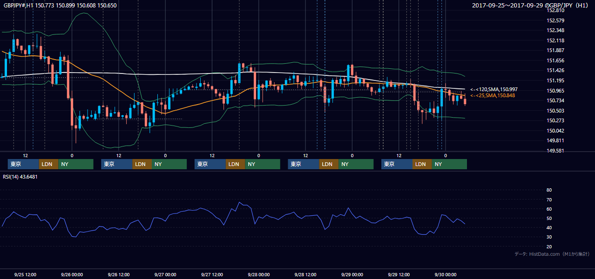Click the 152.348 price axis label

[x=555, y=31]
